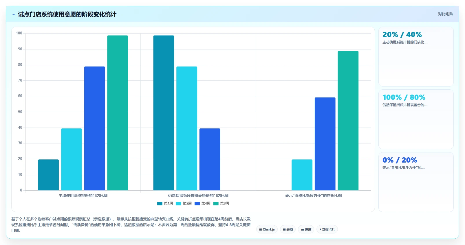The width and height of the screenshot is (465, 245).
Task: Click the card caption 表示“系统比纸质方便”的...
Action: 403,168
